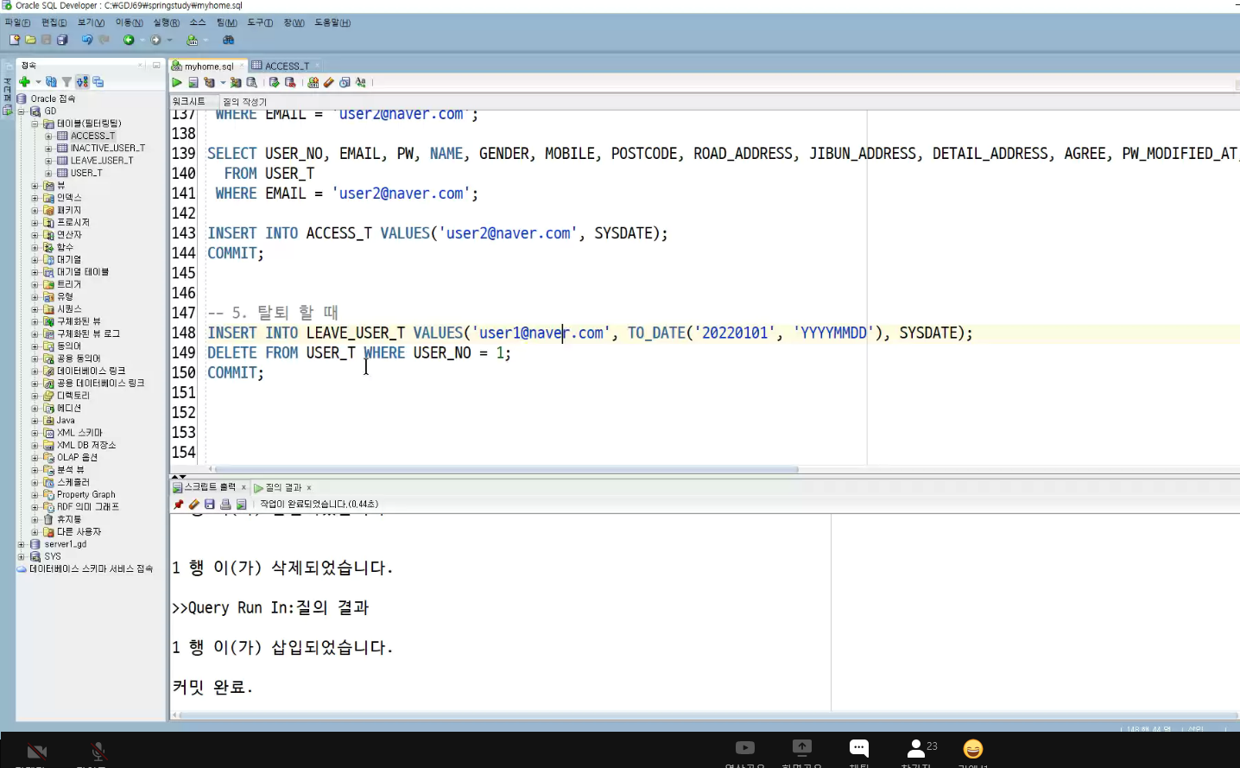Open the SQL worksheet icon in main toolbar

pos(192,40)
